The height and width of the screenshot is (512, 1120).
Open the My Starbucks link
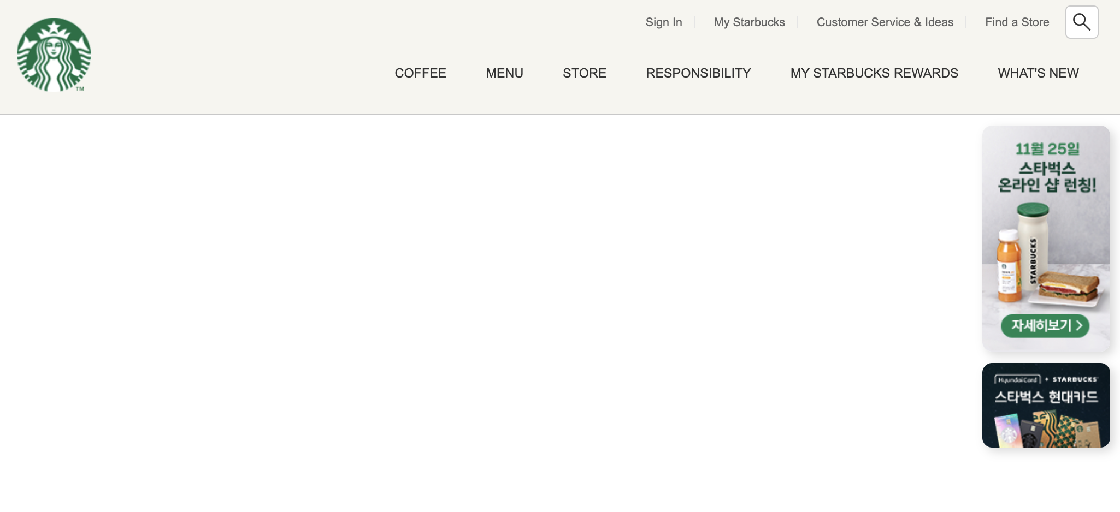[x=749, y=22]
